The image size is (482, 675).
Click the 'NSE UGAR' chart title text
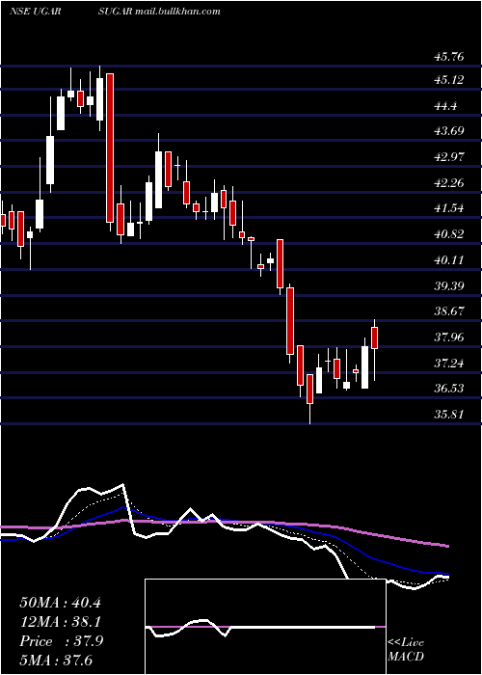(35, 12)
